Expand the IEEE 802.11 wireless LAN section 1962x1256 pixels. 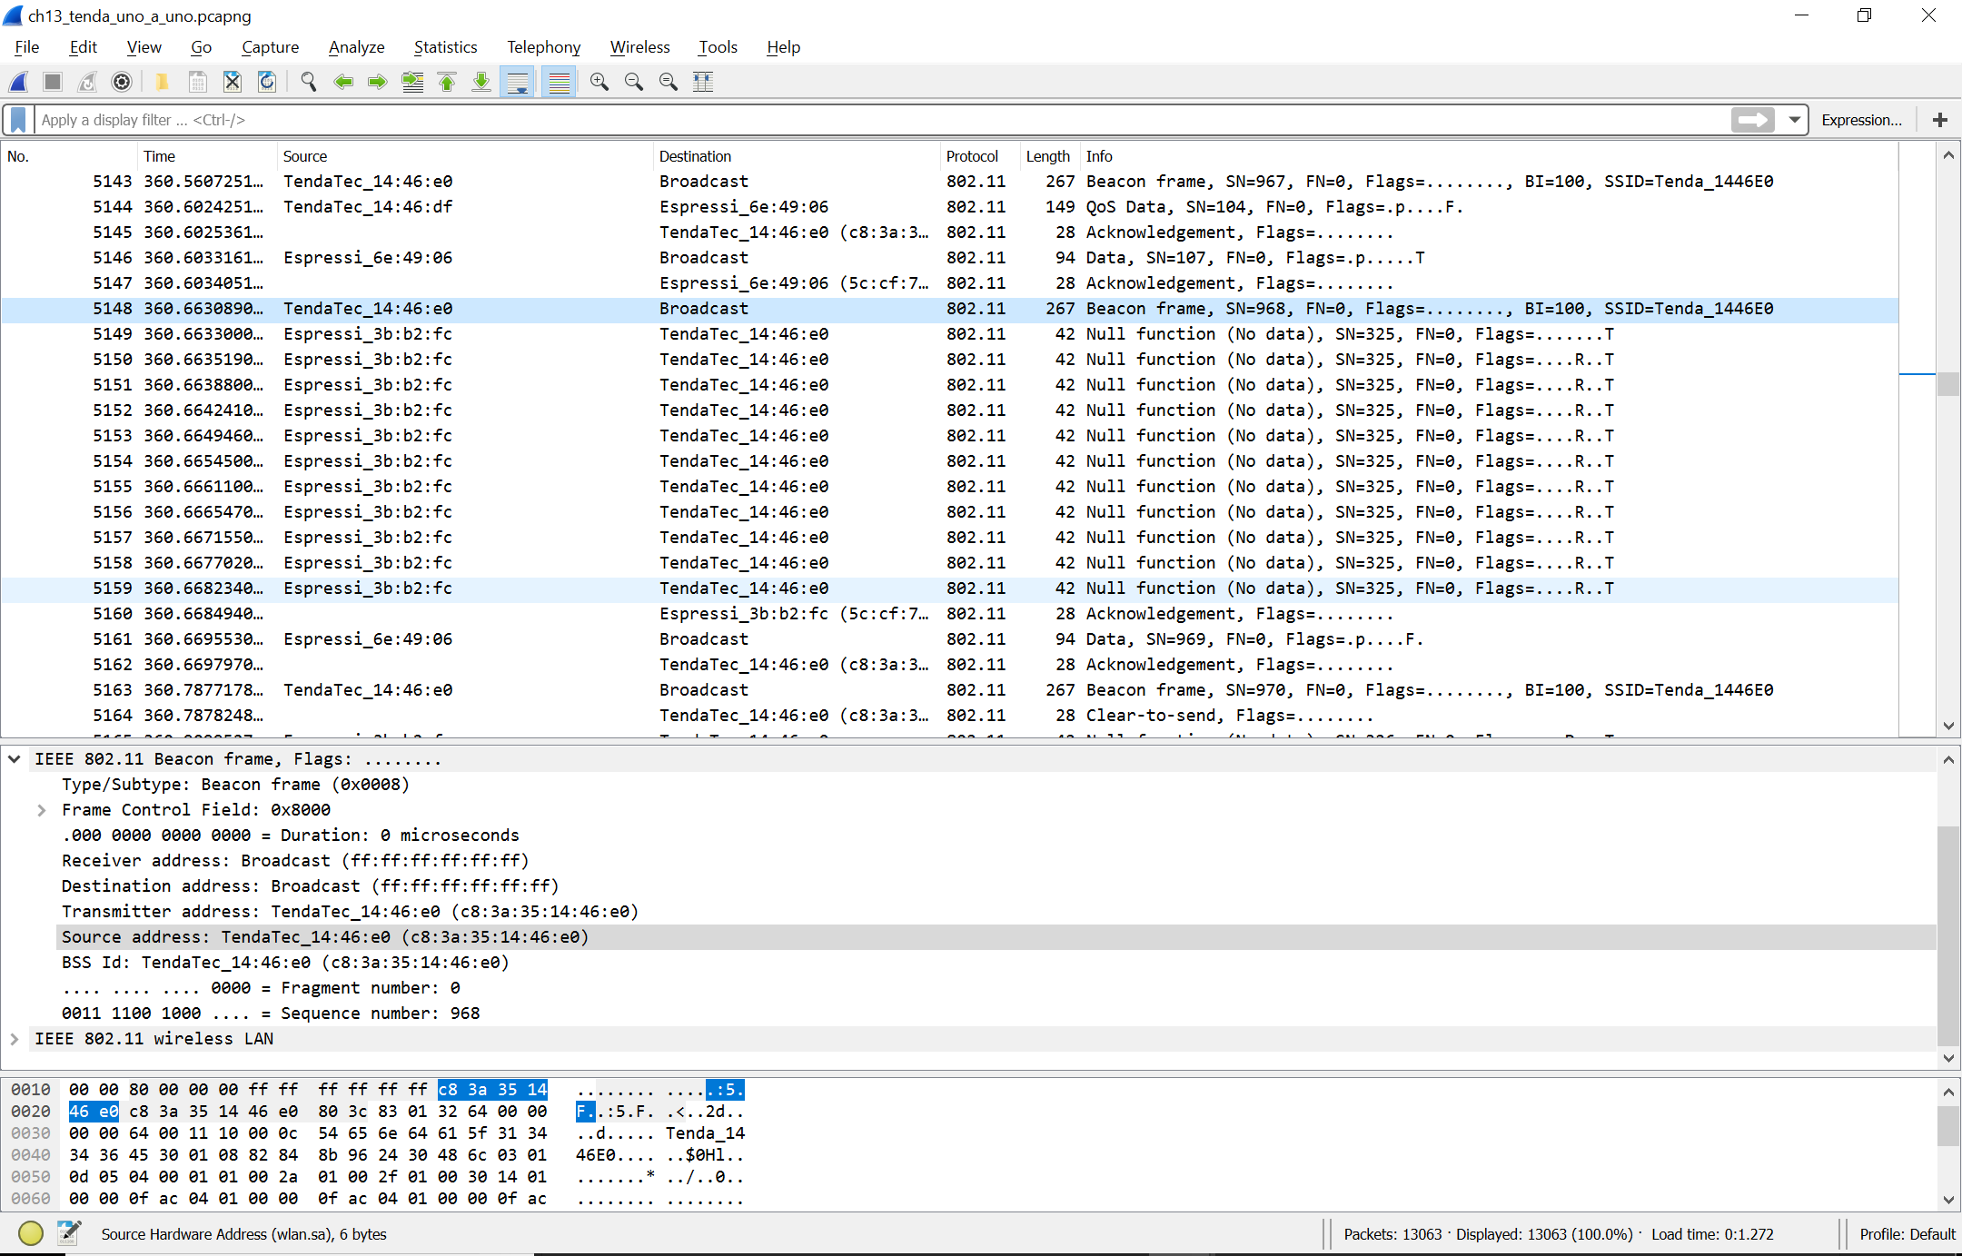click(x=15, y=1039)
